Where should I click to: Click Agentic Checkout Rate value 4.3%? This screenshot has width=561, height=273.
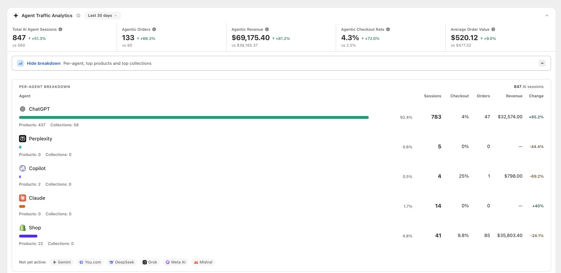coord(350,38)
